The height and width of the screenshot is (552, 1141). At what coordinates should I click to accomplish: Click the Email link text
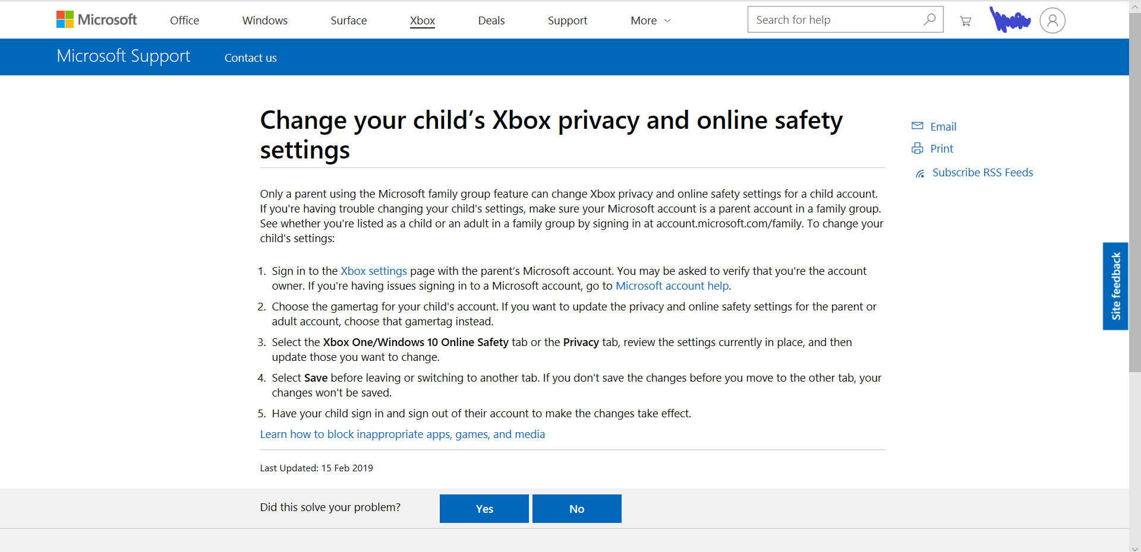(943, 126)
